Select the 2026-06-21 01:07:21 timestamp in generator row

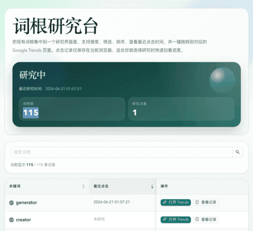click(111, 202)
